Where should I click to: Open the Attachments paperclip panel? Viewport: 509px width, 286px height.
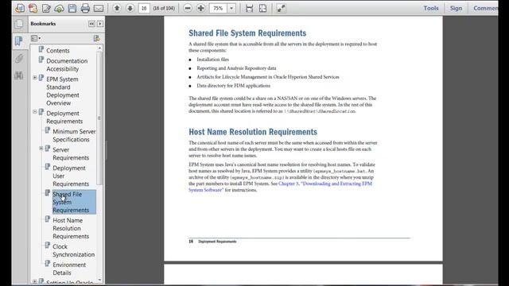(19, 58)
